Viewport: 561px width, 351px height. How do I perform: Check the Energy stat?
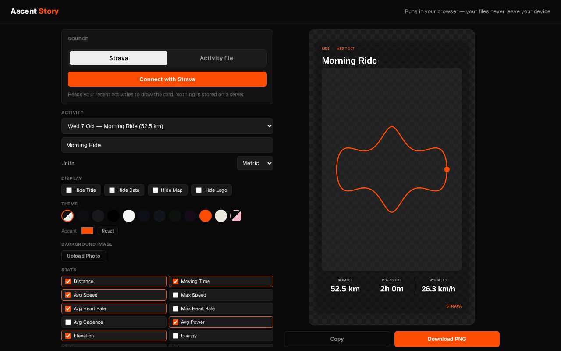tap(175, 336)
